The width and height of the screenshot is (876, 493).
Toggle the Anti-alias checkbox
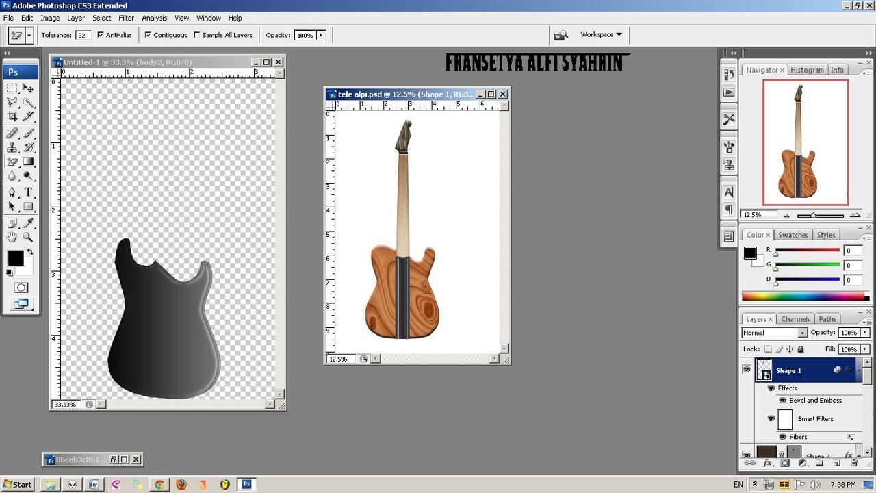click(101, 35)
